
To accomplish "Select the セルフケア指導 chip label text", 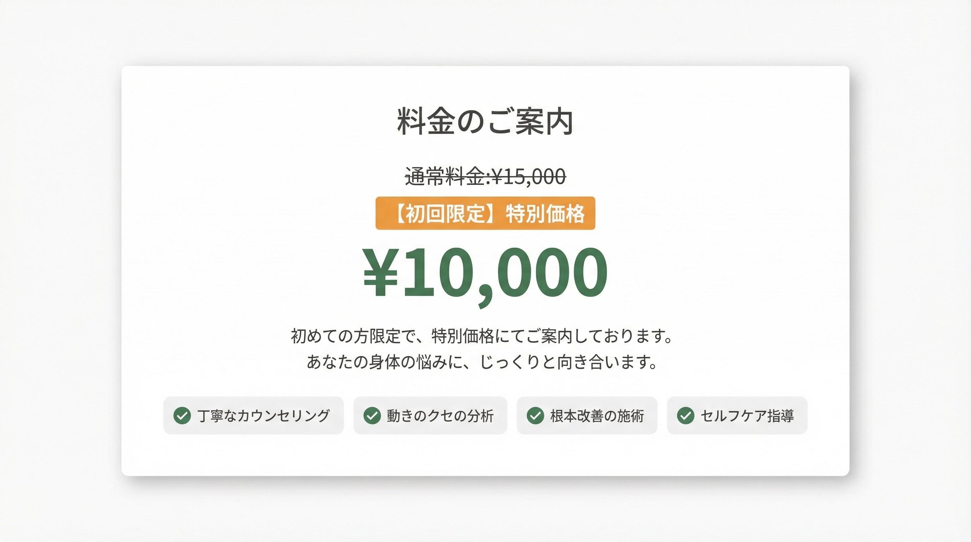I will coord(747,416).
